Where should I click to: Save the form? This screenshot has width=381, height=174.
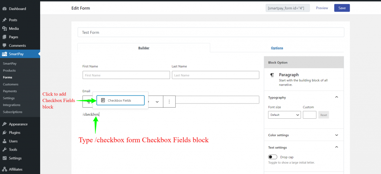click(342, 8)
